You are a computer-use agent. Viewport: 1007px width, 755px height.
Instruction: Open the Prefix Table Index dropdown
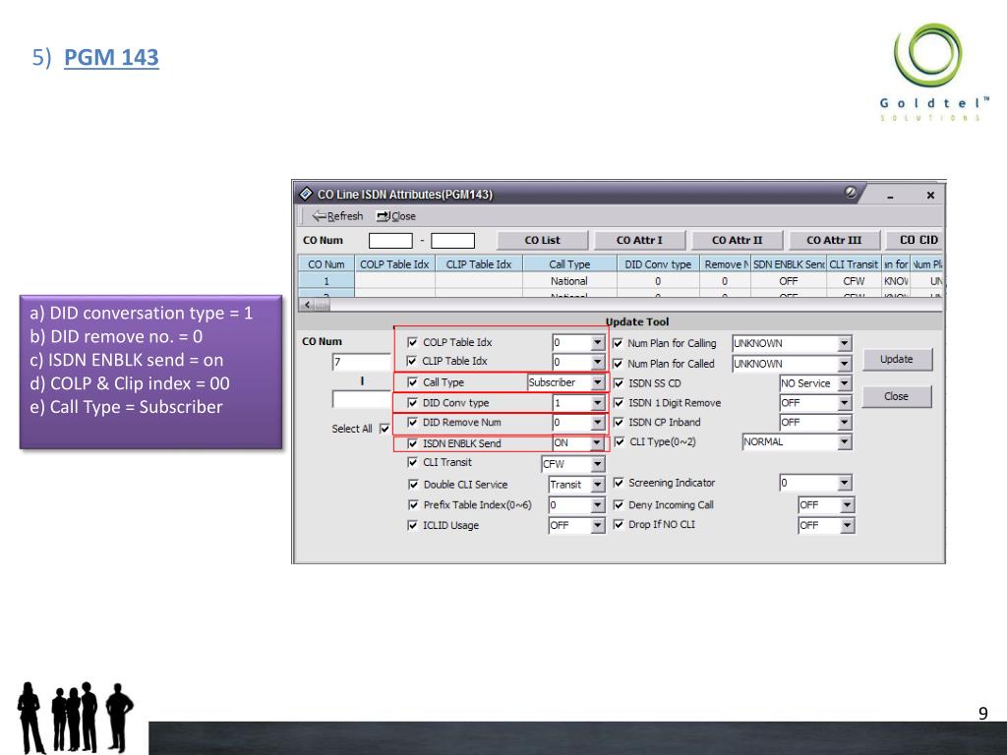click(597, 505)
